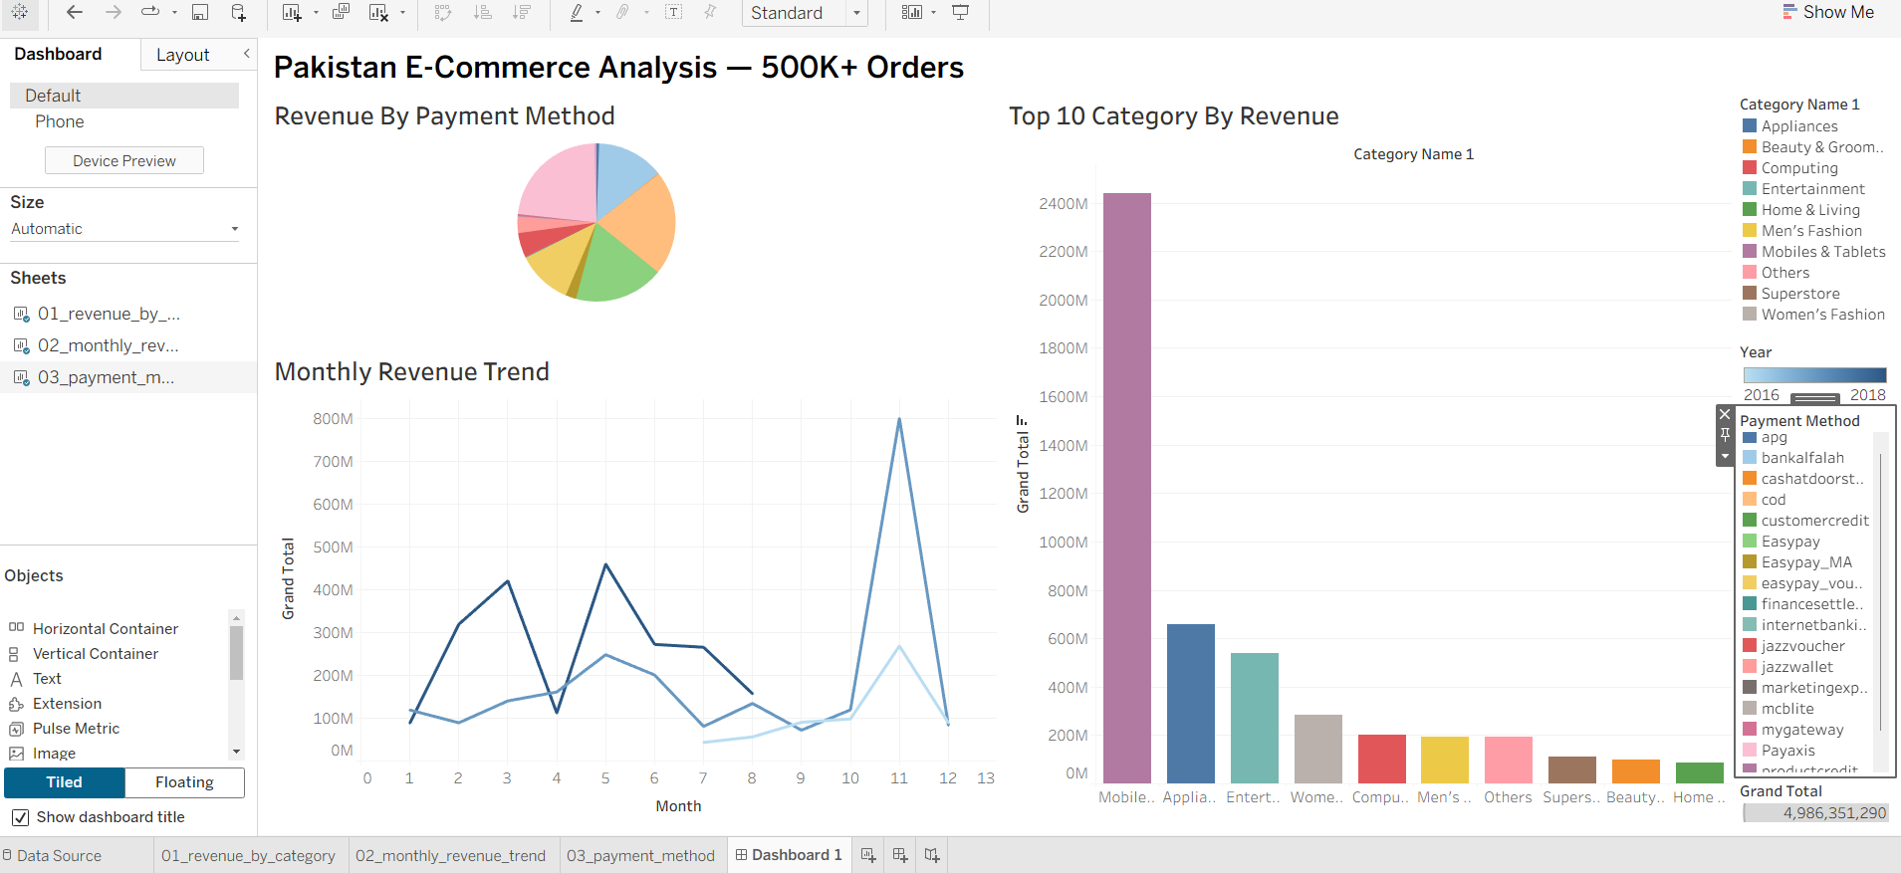The height and width of the screenshot is (873, 1901).
Task: Add new worksheet tab icon at bottom
Action: [x=868, y=855]
